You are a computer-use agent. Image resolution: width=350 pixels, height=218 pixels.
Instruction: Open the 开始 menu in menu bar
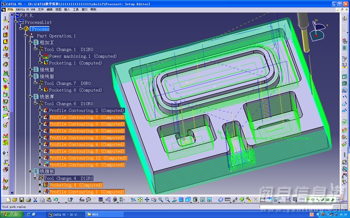(10, 10)
